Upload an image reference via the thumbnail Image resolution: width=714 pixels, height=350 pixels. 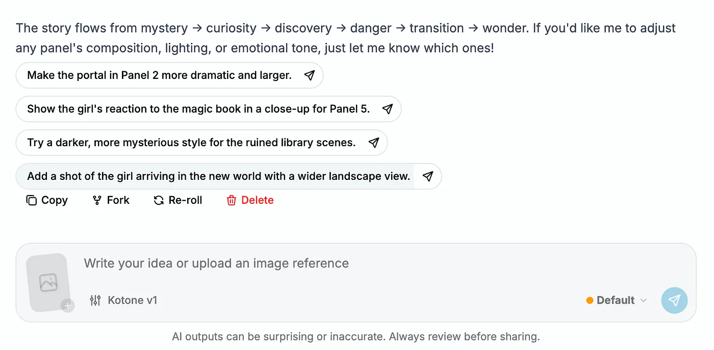(48, 282)
